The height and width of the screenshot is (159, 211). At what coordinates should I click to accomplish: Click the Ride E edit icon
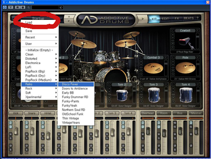click(197, 58)
